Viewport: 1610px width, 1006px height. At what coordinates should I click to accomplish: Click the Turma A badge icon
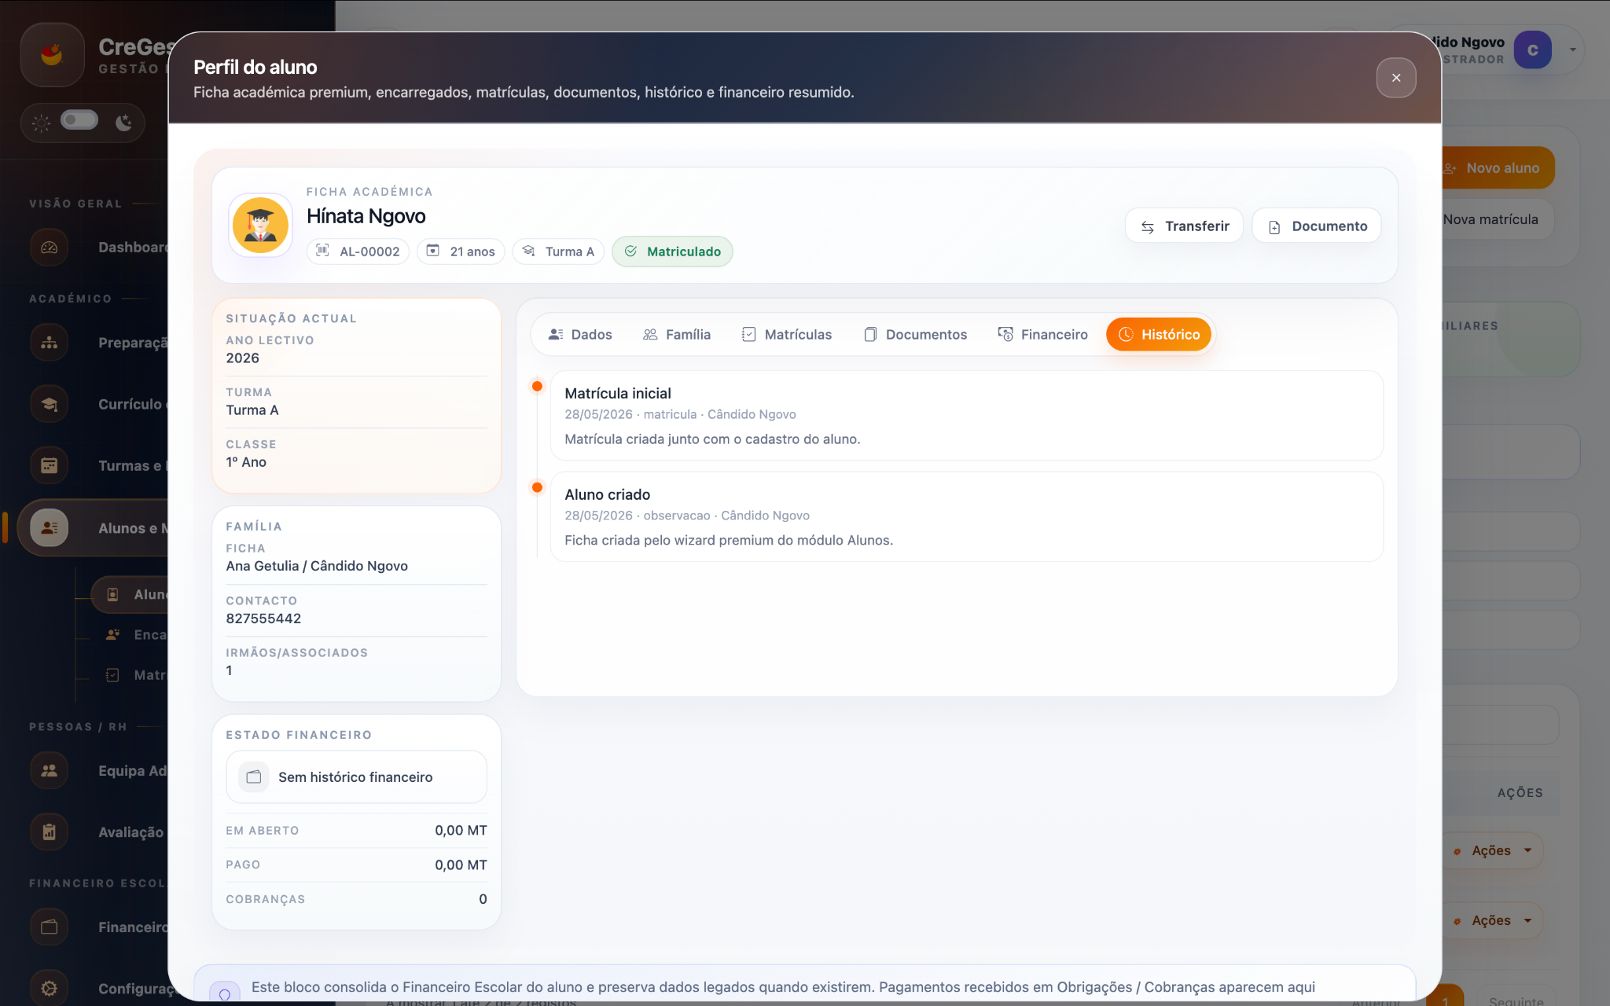click(529, 251)
